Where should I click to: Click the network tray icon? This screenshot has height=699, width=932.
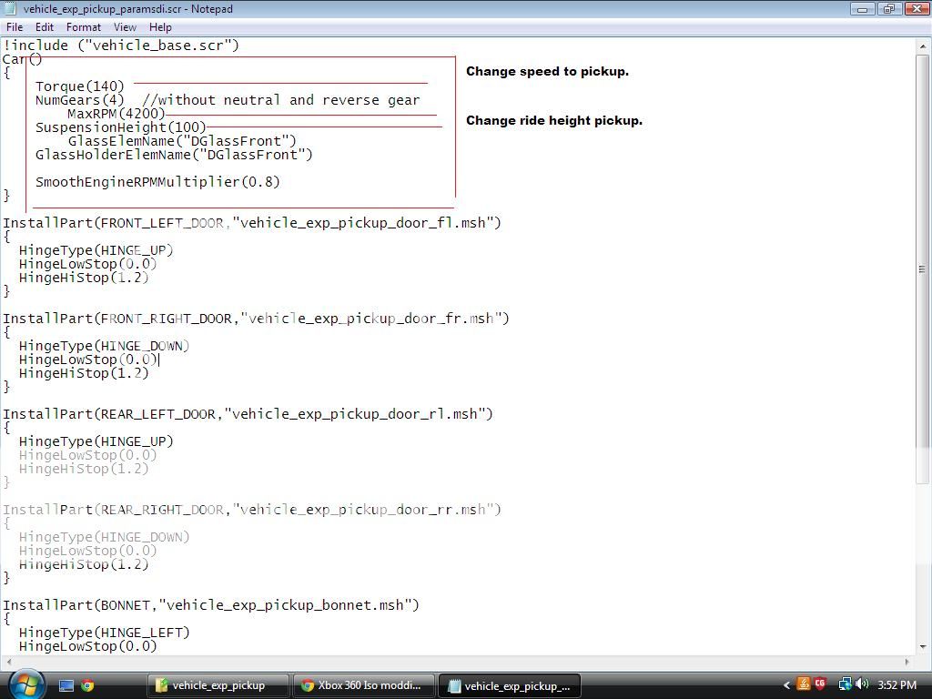845,684
